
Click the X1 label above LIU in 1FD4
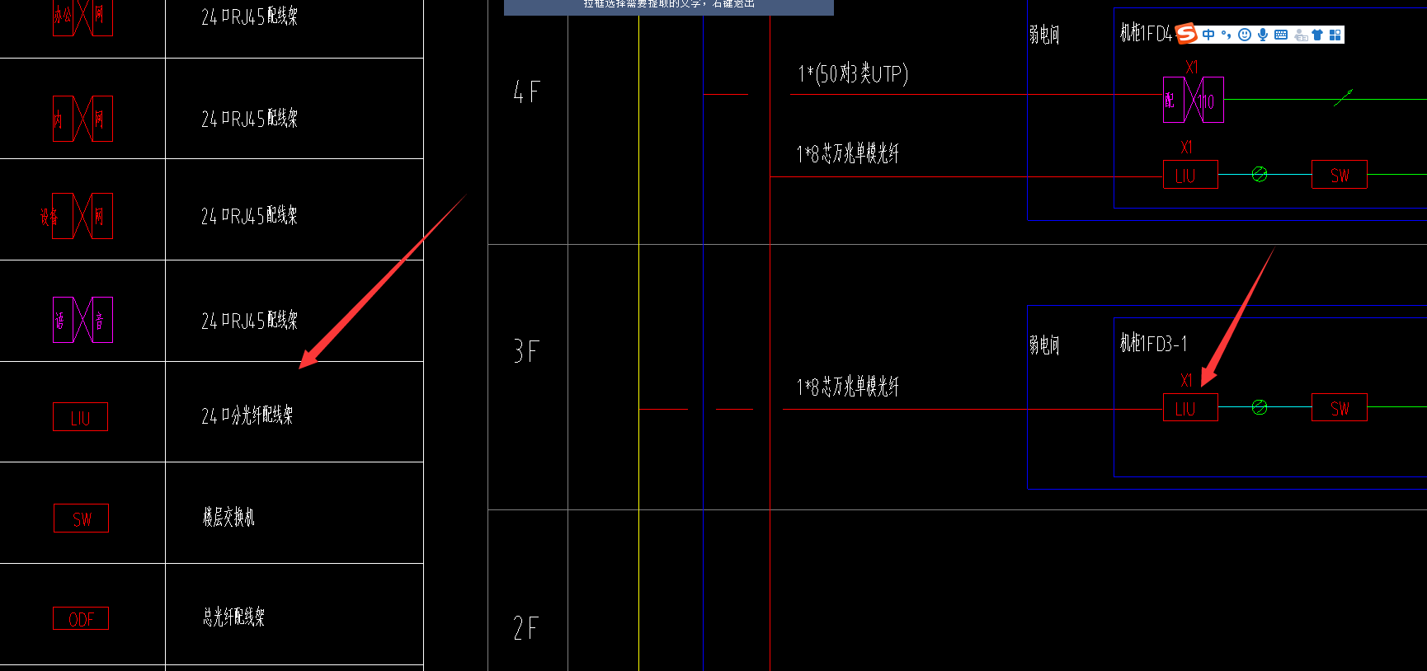(x=1186, y=148)
